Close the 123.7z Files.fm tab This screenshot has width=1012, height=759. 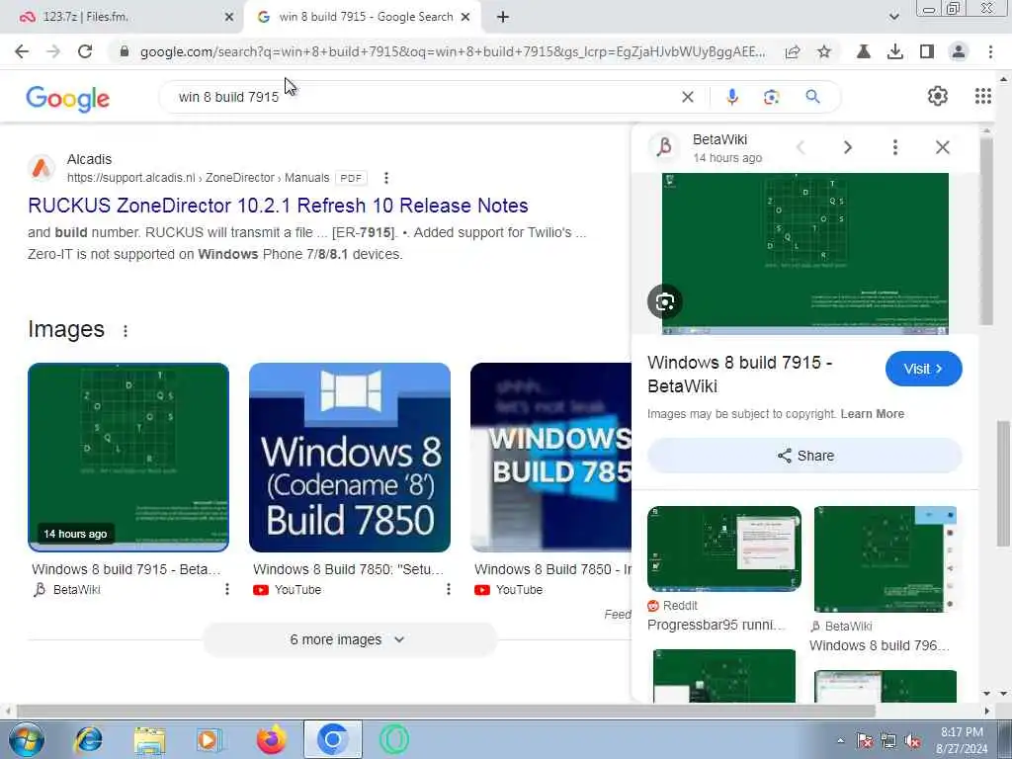[x=229, y=17]
